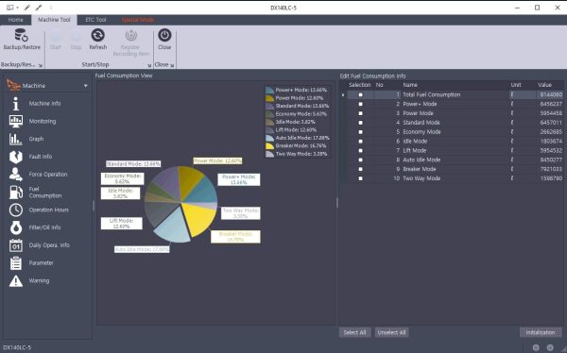Viewport: 567px width, 353px height.
Task: Open the Graph sidebar icon
Action: tap(15, 139)
